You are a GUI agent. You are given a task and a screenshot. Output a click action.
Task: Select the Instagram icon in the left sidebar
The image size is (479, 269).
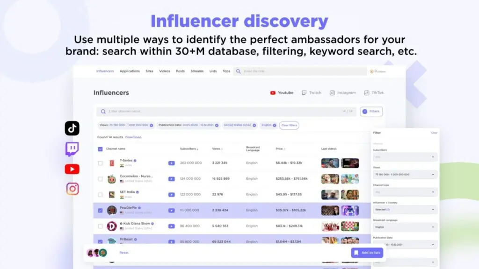(72, 189)
